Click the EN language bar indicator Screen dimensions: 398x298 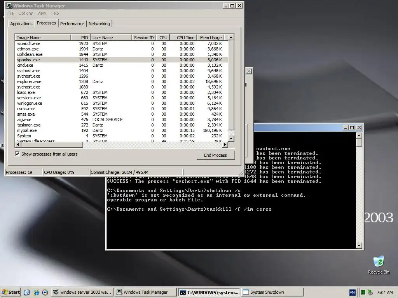click(x=352, y=293)
